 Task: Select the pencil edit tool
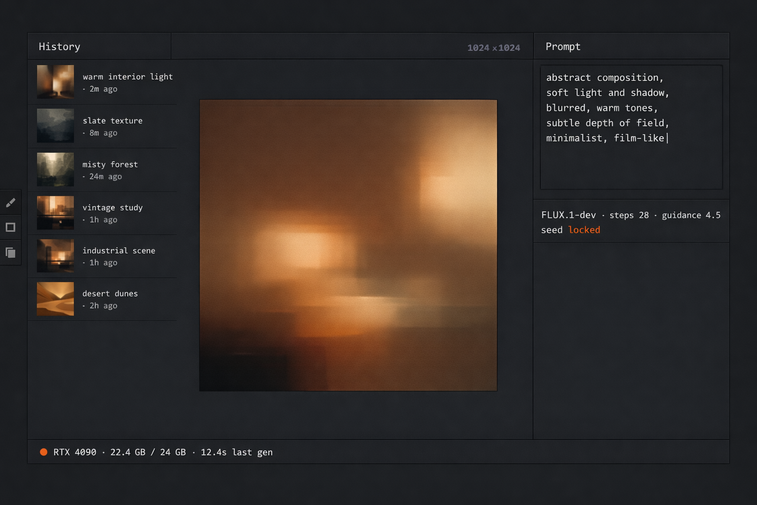[x=10, y=203]
